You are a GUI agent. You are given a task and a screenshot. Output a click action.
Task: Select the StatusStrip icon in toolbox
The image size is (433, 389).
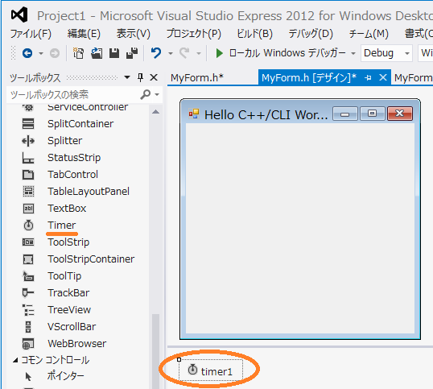pos(28,158)
